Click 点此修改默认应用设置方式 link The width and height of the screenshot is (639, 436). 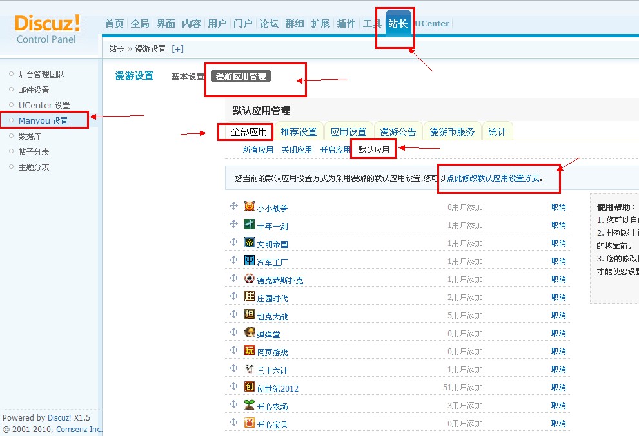tap(493, 178)
